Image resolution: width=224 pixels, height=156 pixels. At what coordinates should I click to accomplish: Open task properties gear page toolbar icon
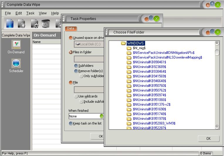[35, 24]
